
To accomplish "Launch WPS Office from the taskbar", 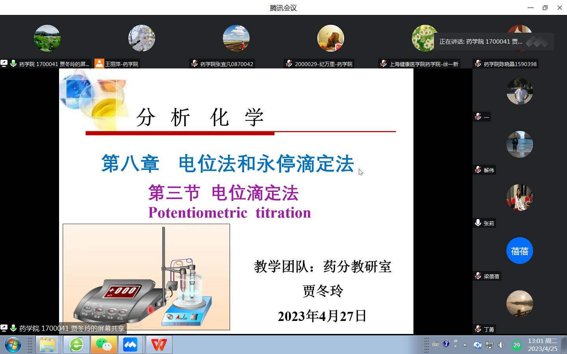I will [159, 345].
